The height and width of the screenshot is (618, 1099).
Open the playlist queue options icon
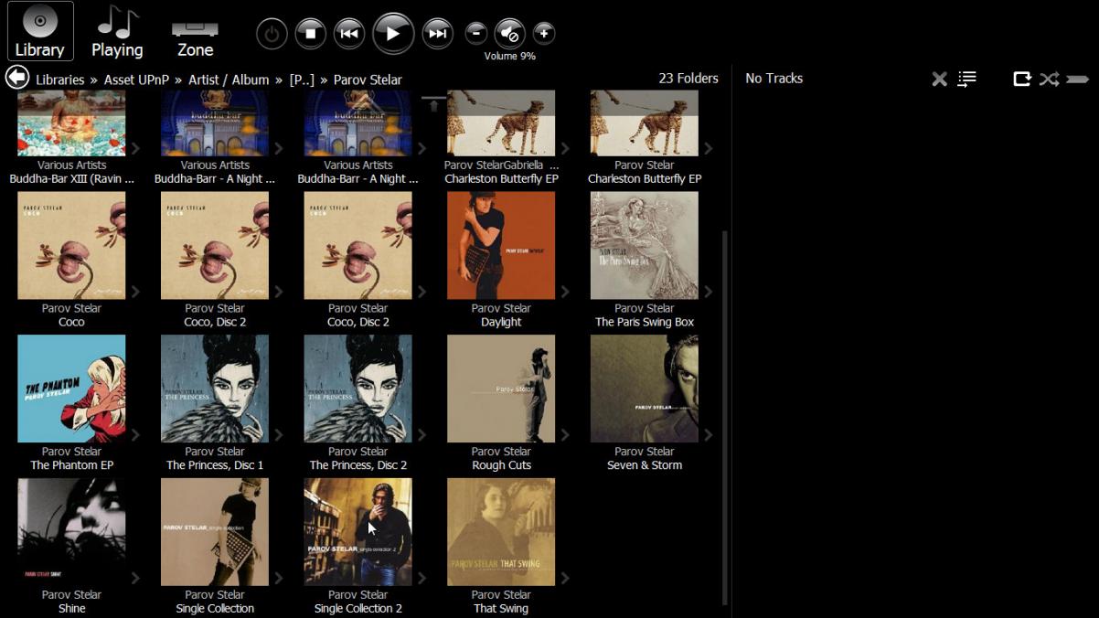[x=966, y=80]
